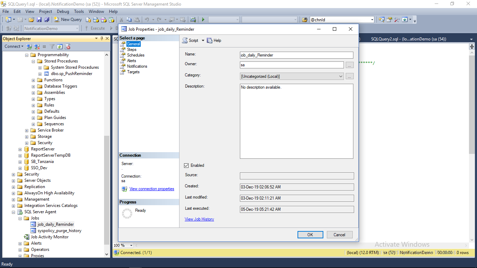Select the Alerts page in Job Properties
Viewport: 477px width, 268px height.
(131, 61)
